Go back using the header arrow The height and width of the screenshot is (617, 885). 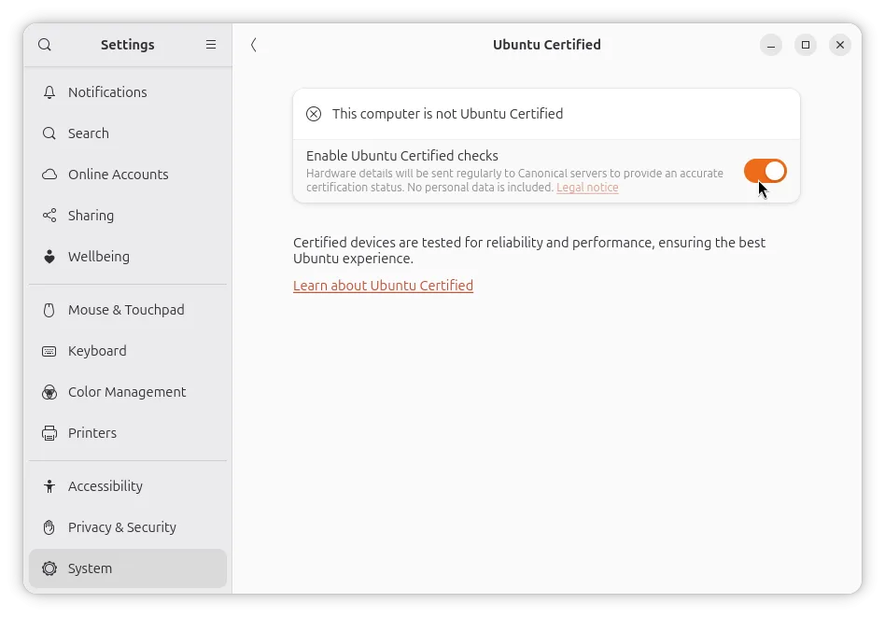(x=253, y=45)
